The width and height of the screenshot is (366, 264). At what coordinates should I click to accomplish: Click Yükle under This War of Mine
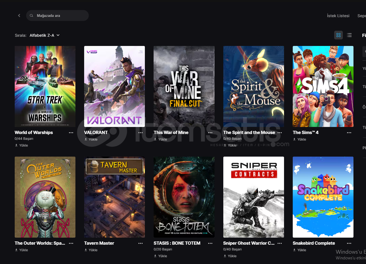click(161, 139)
